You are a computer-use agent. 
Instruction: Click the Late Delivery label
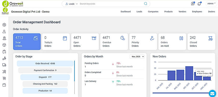click(90, 81)
